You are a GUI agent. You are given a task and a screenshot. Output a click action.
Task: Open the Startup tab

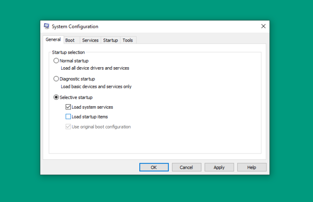(110, 40)
